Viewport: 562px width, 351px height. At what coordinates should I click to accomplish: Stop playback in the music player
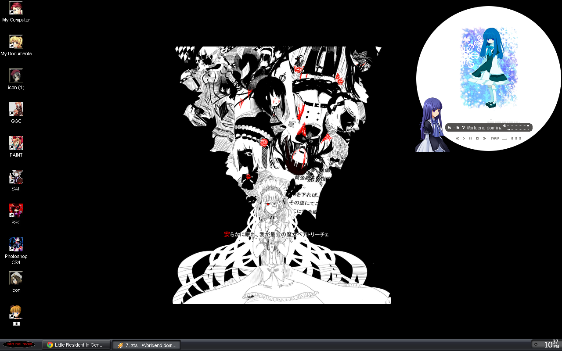477,139
